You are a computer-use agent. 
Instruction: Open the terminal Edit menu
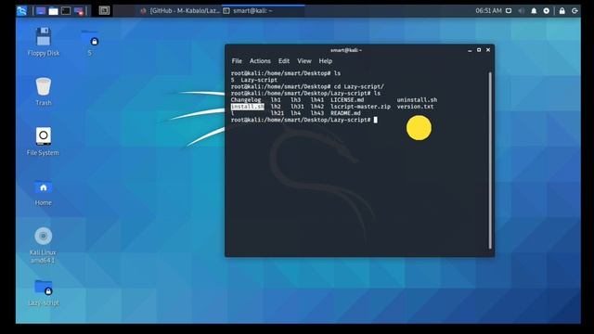(x=284, y=61)
